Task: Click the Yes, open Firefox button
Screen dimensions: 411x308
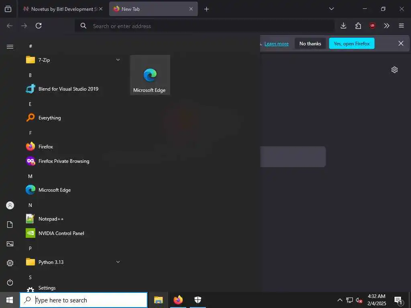Action: [x=352, y=43]
